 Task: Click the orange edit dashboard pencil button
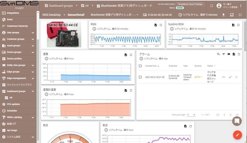[237, 135]
